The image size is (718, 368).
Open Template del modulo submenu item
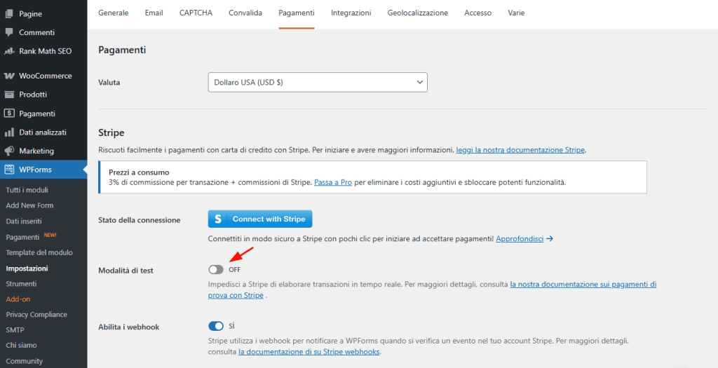39,252
